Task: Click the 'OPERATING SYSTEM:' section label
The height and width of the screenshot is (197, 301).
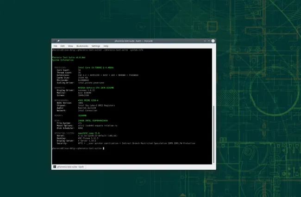Action: 64,133
